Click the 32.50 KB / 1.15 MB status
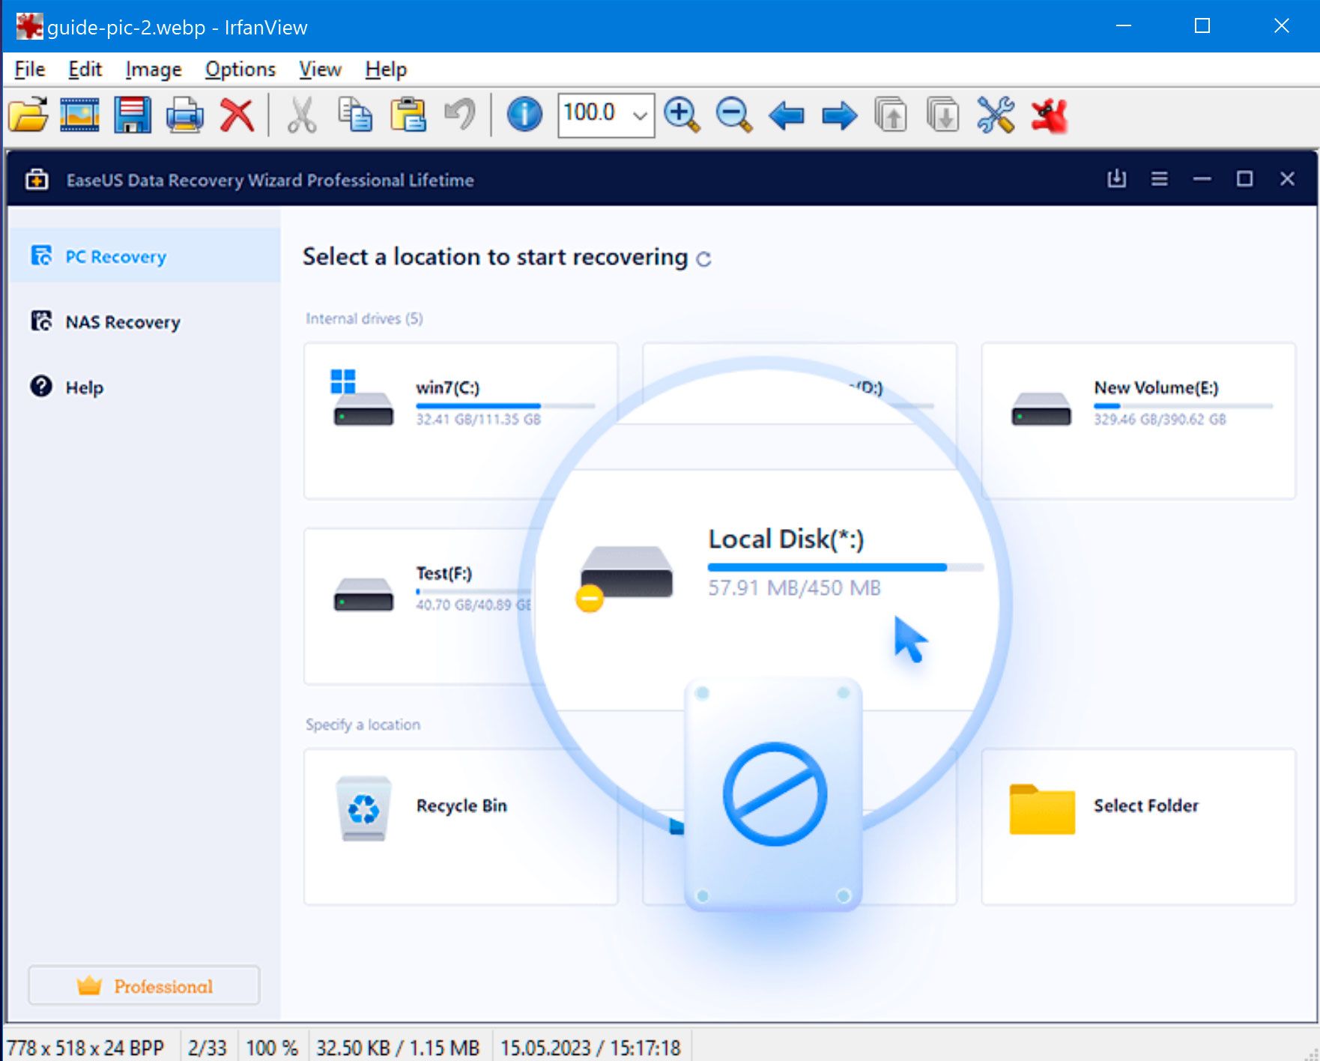This screenshot has height=1061, width=1320. click(397, 1047)
